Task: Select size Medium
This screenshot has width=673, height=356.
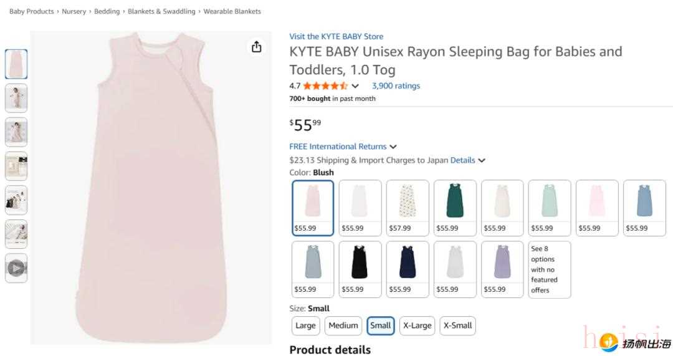Action: tap(343, 325)
